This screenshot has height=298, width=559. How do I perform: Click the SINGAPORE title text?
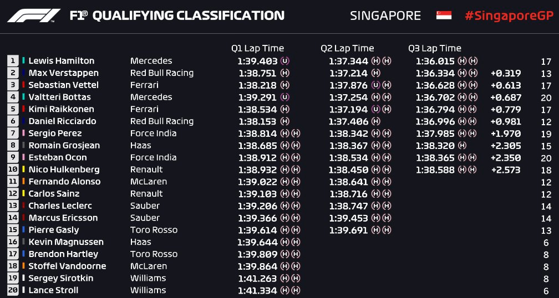tap(385, 16)
